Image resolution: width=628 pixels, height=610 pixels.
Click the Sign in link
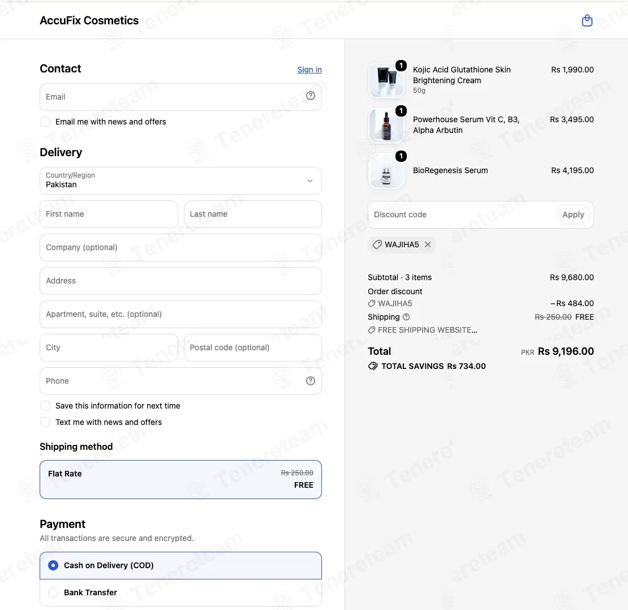309,70
